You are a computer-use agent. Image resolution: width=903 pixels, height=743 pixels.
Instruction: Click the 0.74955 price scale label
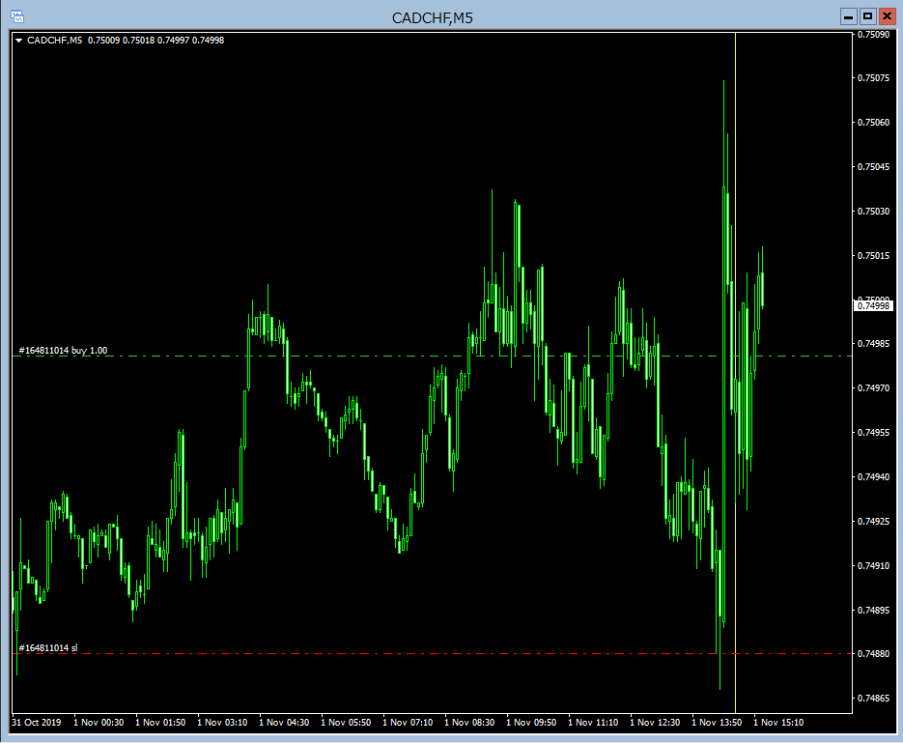(873, 432)
